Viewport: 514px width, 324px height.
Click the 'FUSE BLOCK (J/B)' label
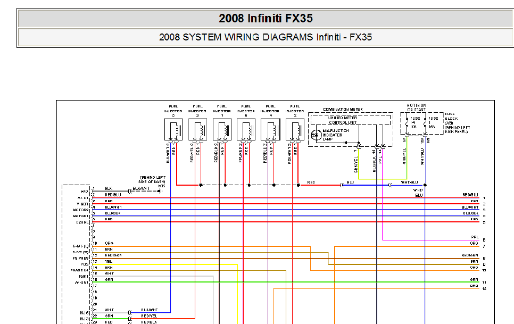[451, 119]
